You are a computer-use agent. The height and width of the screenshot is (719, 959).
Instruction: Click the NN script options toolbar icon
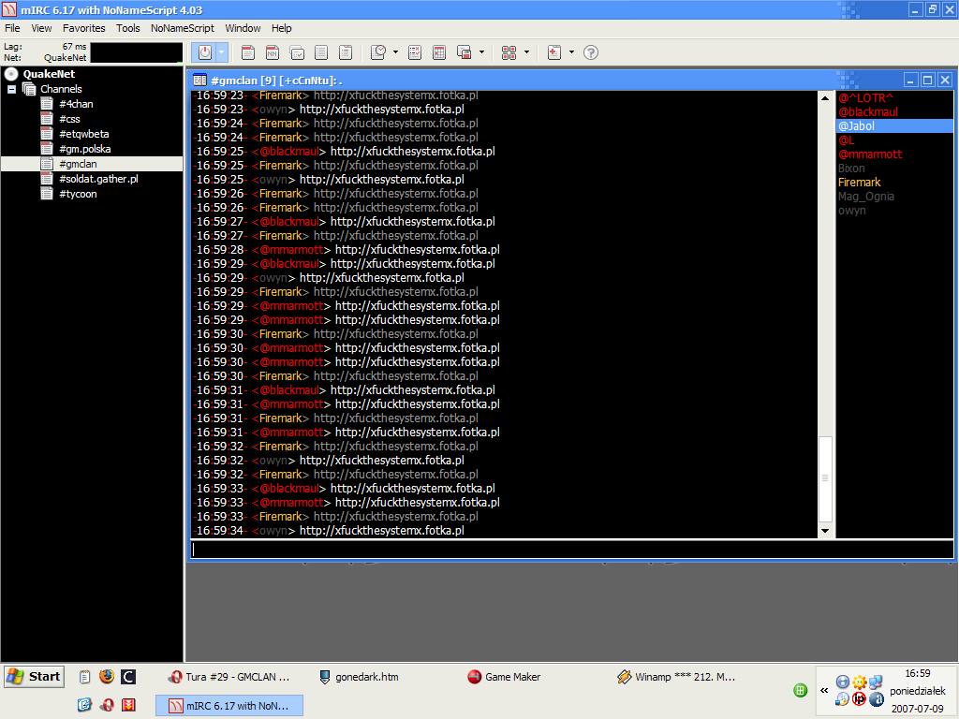273,52
